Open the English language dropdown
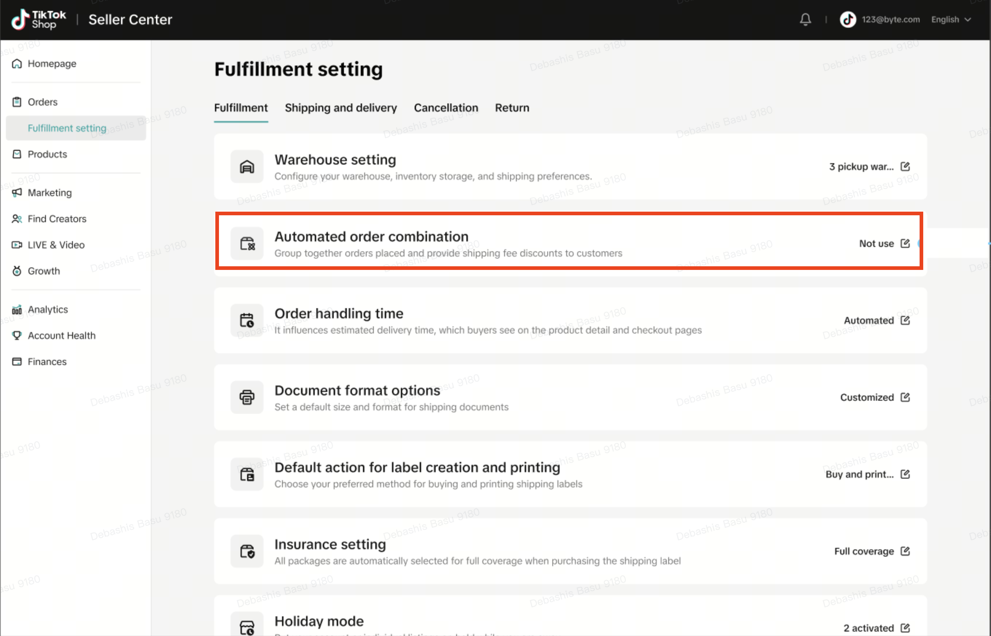Image resolution: width=991 pixels, height=636 pixels. tap(951, 19)
